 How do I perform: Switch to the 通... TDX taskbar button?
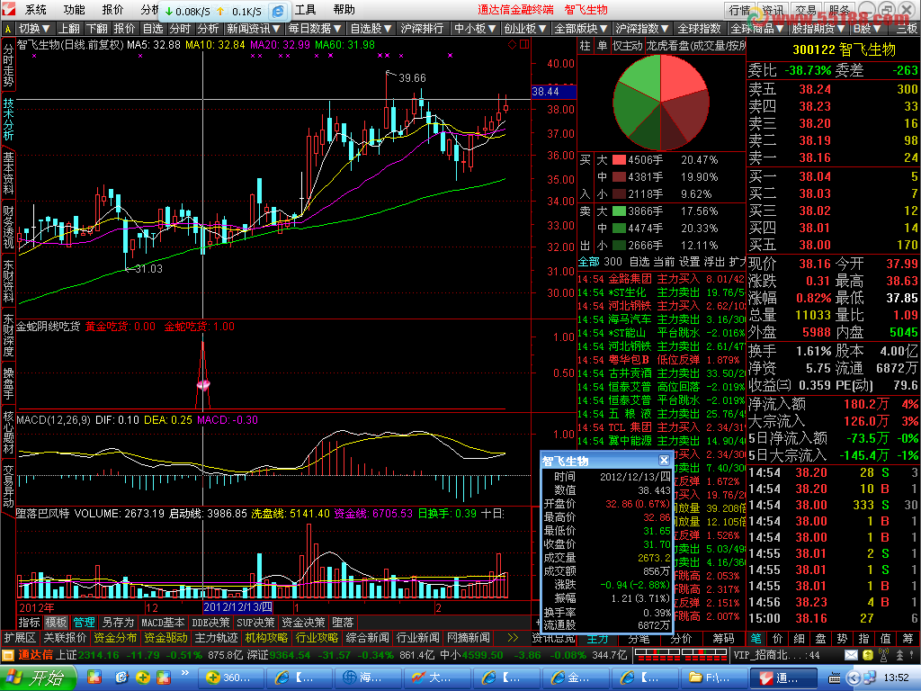[783, 678]
